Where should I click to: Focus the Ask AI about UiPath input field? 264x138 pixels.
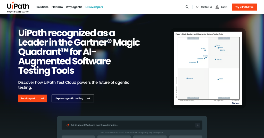pos(129,125)
